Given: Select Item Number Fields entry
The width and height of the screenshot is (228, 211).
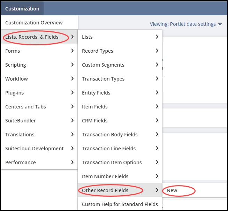Looking at the screenshot, I should coord(105,176).
